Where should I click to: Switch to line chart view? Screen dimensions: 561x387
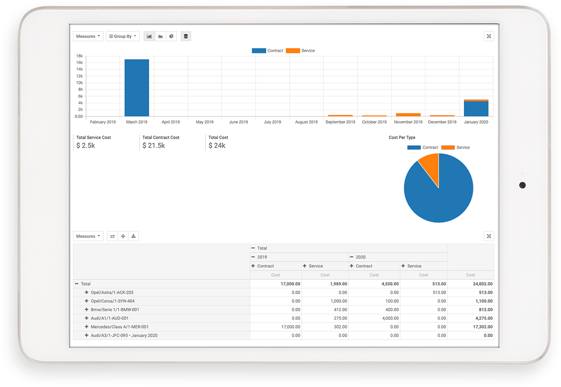160,36
